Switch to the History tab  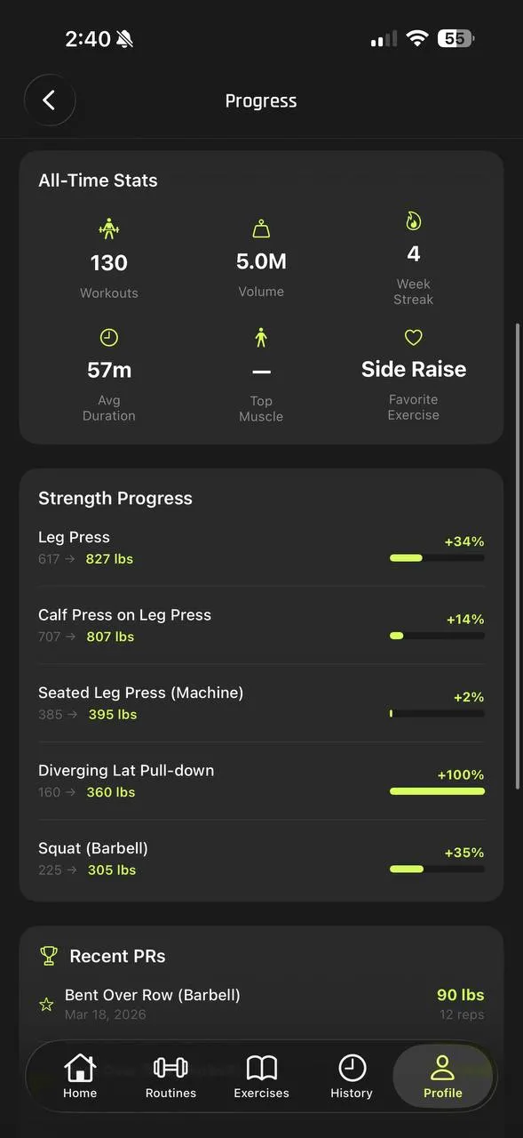[x=351, y=1077]
